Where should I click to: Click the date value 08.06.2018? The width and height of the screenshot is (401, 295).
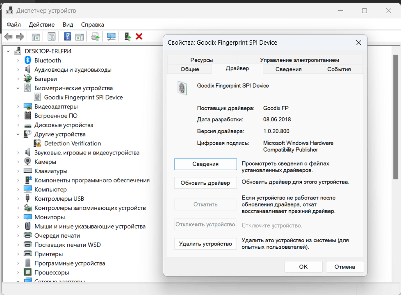(277, 119)
